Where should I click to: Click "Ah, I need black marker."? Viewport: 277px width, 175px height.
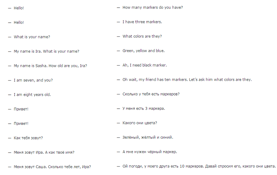click(x=145, y=65)
